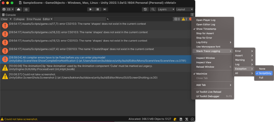This screenshot has width=274, height=122.
Task: Click the checkmark activity icon in status bar
Action: click(x=192, y=119)
